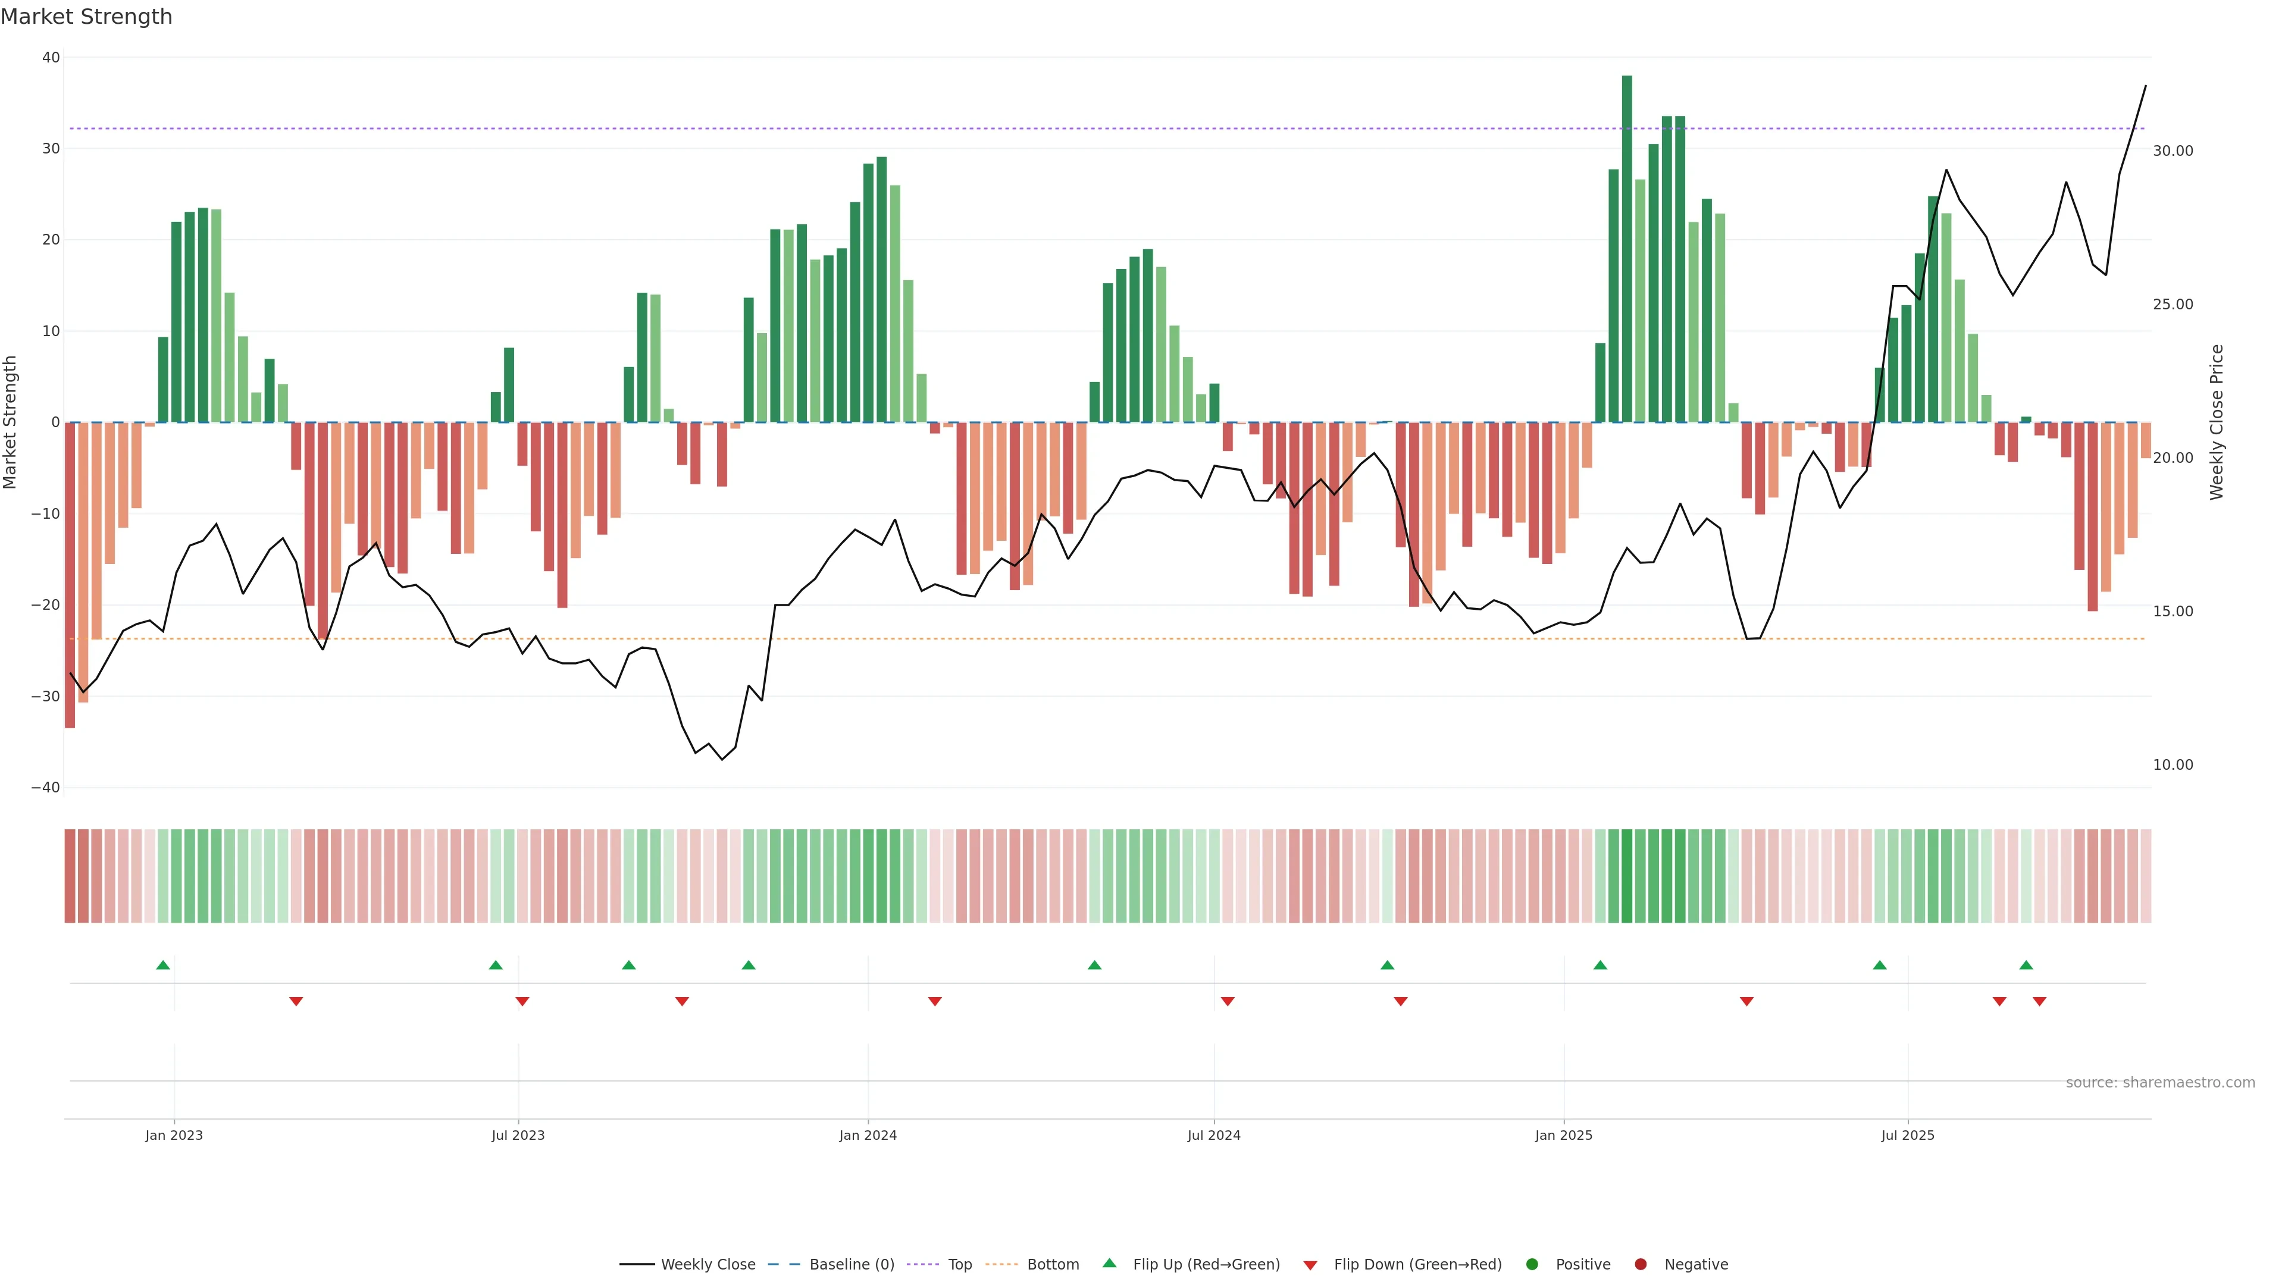2285x1285 pixels.
Task: Click the source: sharemaestro.com text
Action: tap(2160, 1083)
